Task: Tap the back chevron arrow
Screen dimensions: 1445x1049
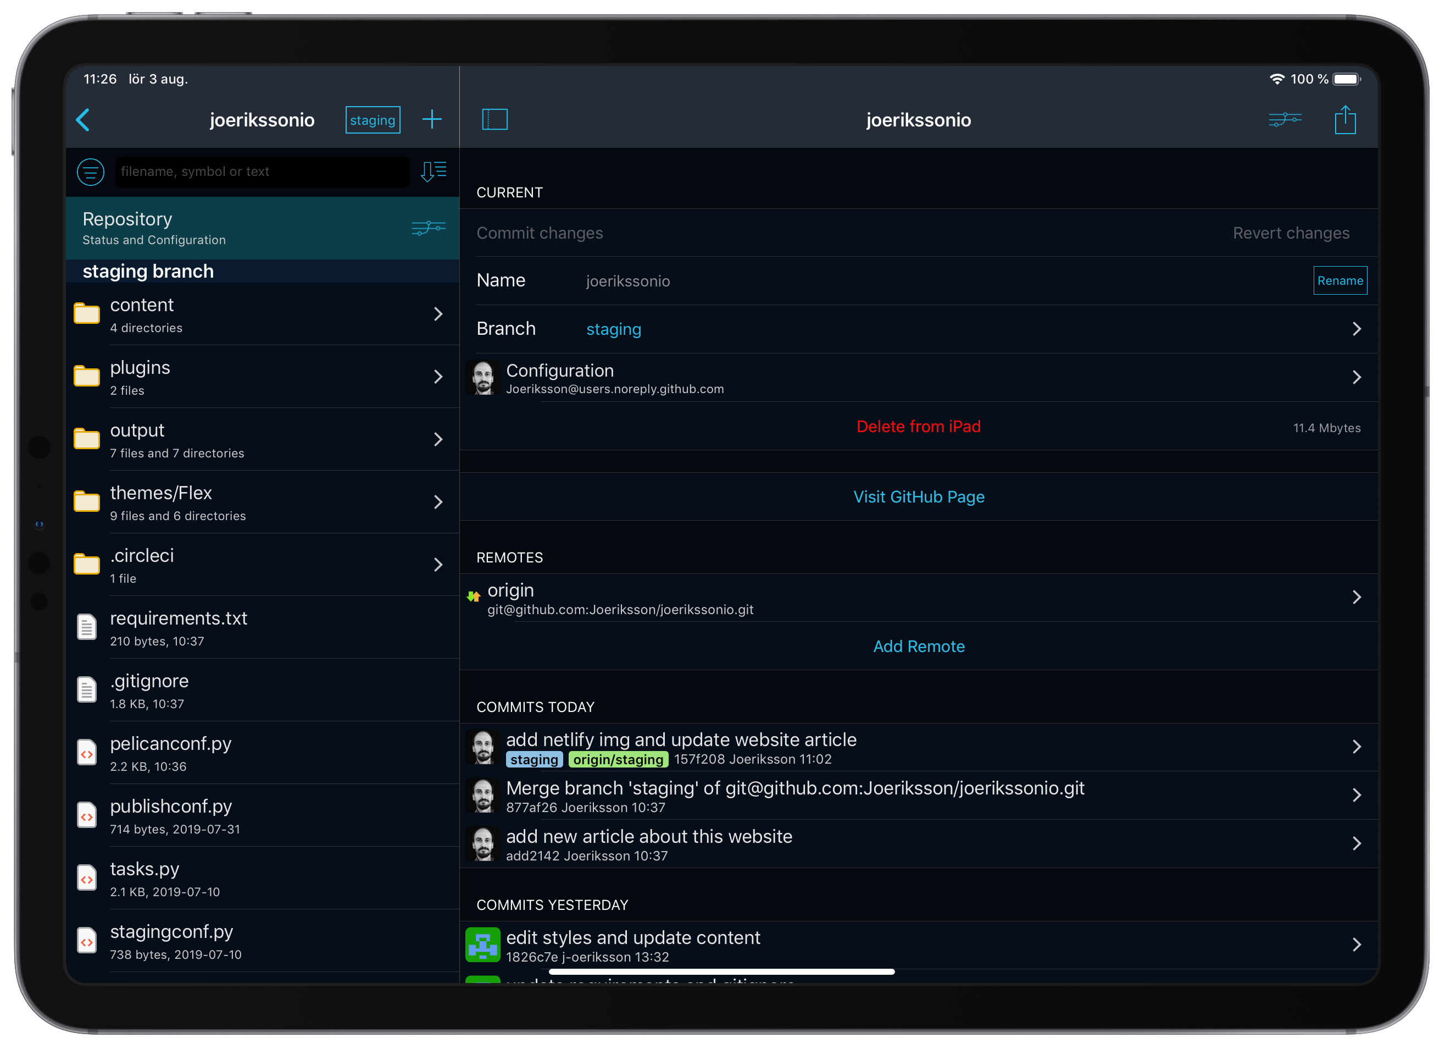Action: click(83, 120)
